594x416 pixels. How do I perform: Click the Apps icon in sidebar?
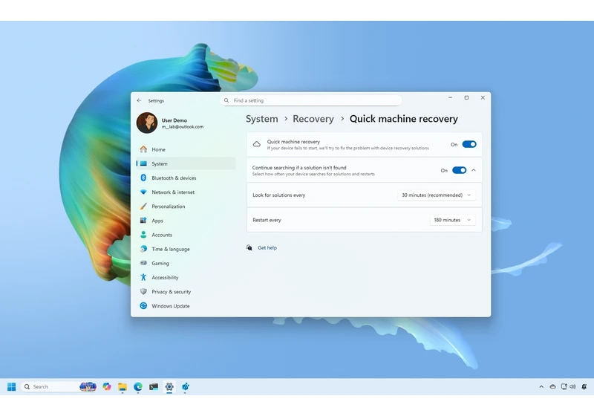click(x=143, y=221)
